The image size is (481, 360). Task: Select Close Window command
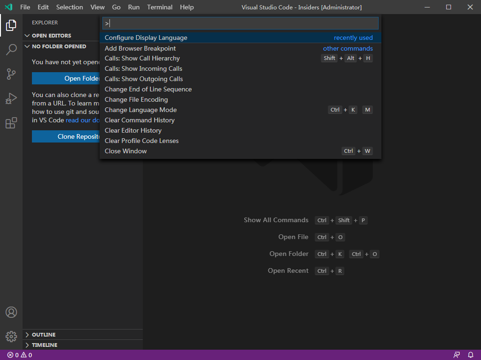[240, 151]
